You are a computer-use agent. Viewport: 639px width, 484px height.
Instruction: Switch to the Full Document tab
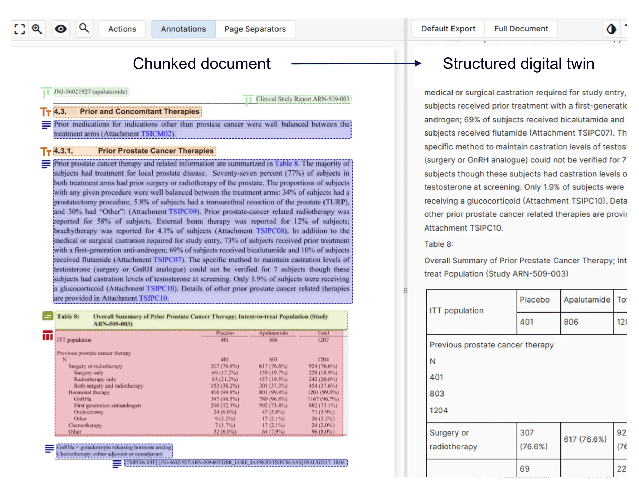[521, 29]
